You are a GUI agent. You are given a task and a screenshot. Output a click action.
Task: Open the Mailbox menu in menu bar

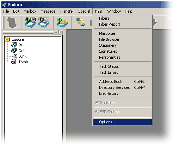(x=30, y=11)
